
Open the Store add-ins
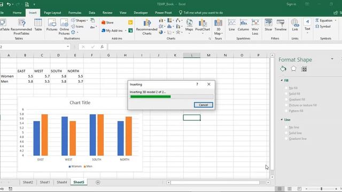107,22
